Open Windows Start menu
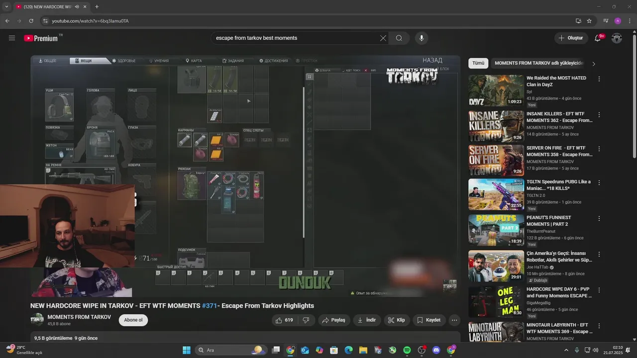This screenshot has height=358, width=637. click(187, 350)
